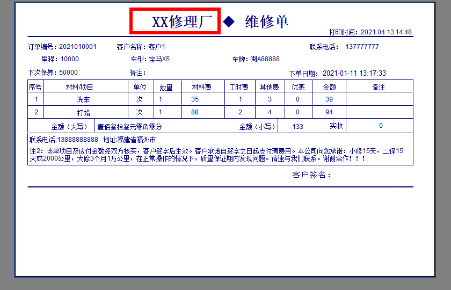Click footer phone 13888888888
Image resolution: width=451 pixels, height=290 pixels.
[x=78, y=140]
